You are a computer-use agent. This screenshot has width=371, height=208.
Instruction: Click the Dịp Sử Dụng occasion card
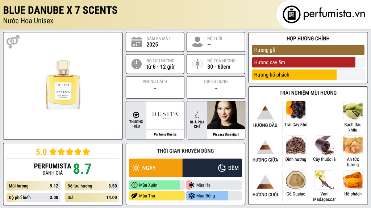click(216, 87)
